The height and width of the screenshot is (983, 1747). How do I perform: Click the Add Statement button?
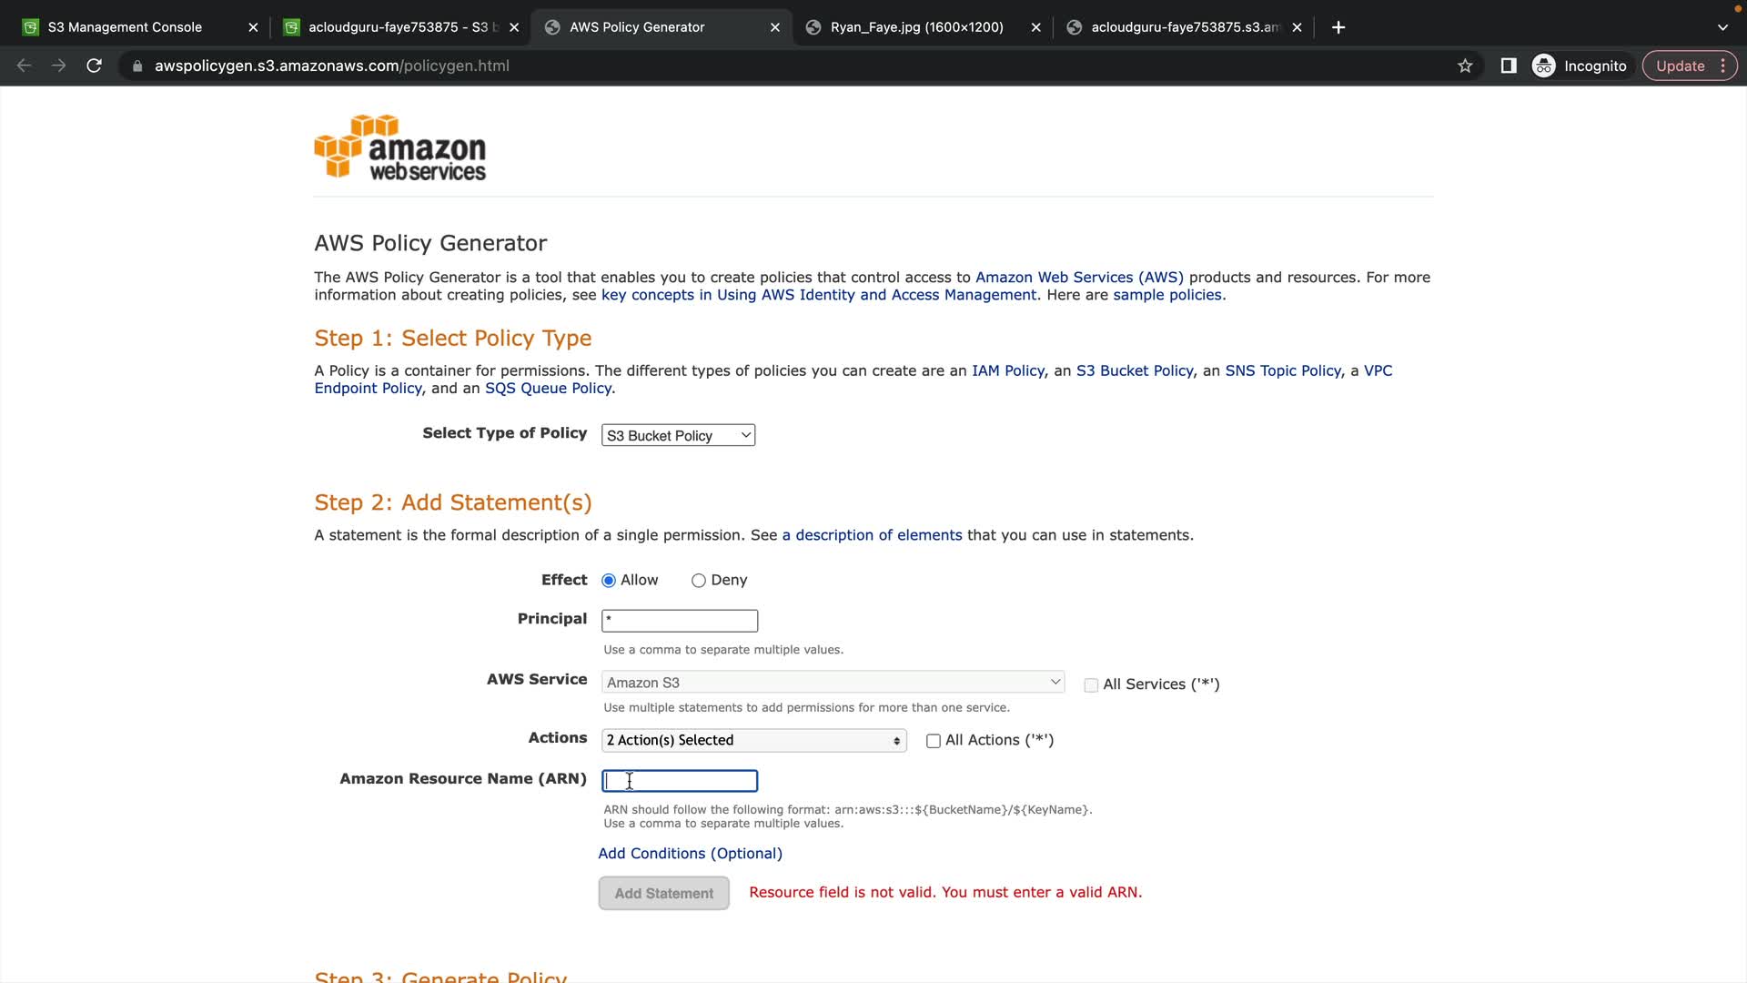(663, 893)
